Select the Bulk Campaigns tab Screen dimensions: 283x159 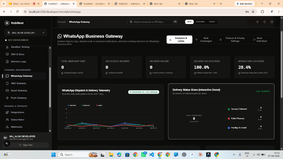pyautogui.click(x=204, y=39)
